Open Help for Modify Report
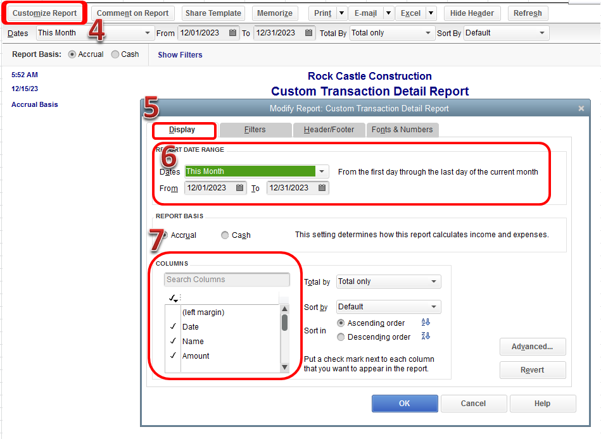The width and height of the screenshot is (601, 439). pyautogui.click(x=542, y=404)
